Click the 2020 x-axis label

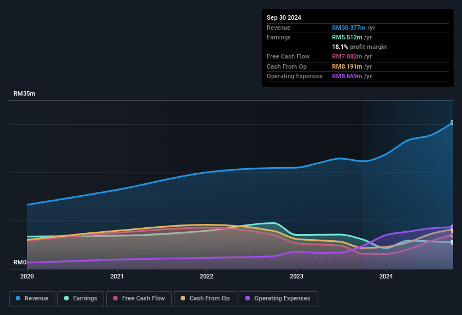tap(27, 276)
